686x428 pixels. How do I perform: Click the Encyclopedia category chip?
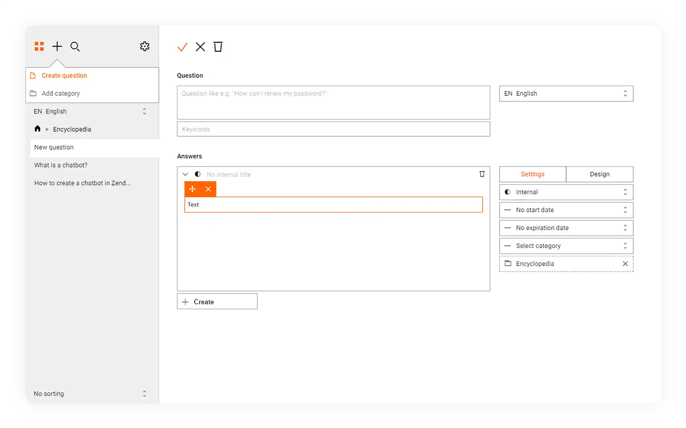[x=566, y=264]
